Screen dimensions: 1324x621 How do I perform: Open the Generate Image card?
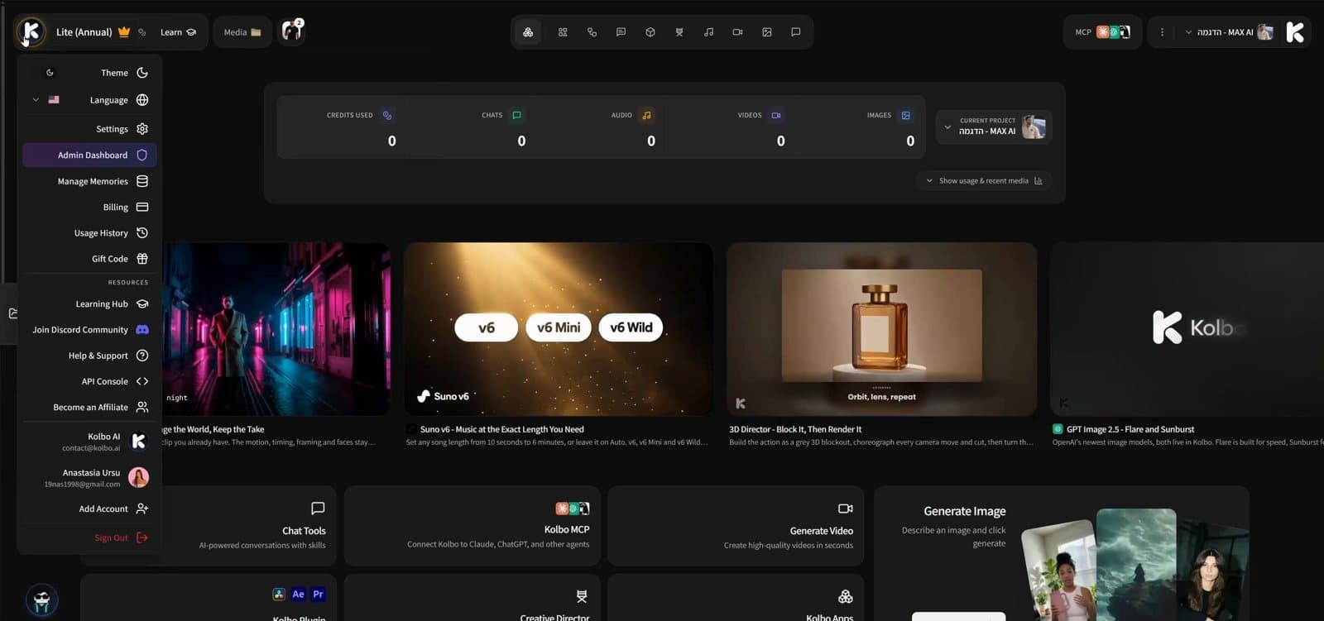point(1061,553)
